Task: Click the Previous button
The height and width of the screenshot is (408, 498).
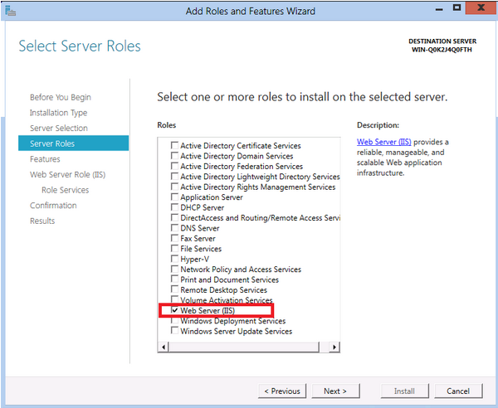Action: 282,391
